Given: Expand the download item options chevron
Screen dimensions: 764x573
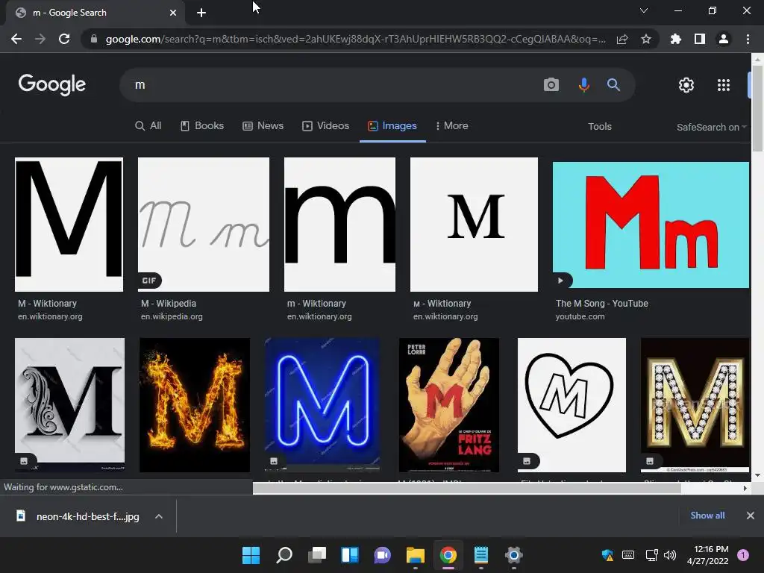Looking at the screenshot, I should coord(159,516).
